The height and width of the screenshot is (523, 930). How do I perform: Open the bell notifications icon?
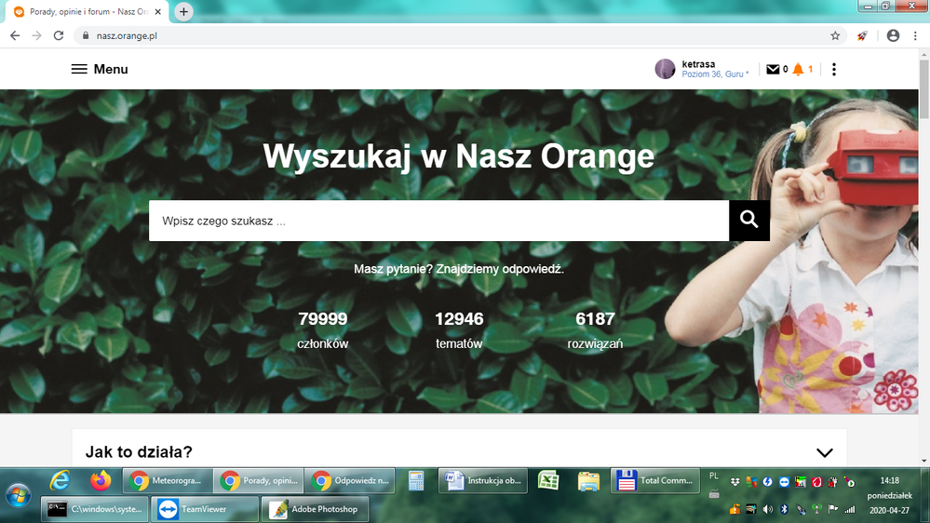pyautogui.click(x=799, y=70)
